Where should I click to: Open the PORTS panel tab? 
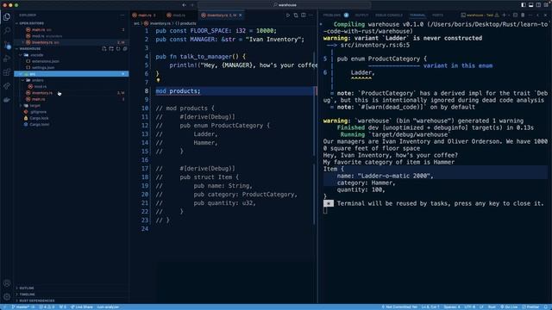437,15
